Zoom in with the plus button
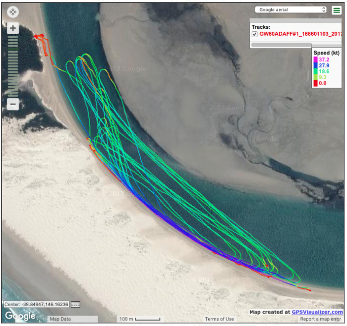The width and height of the screenshot is (347, 326). coord(13,28)
